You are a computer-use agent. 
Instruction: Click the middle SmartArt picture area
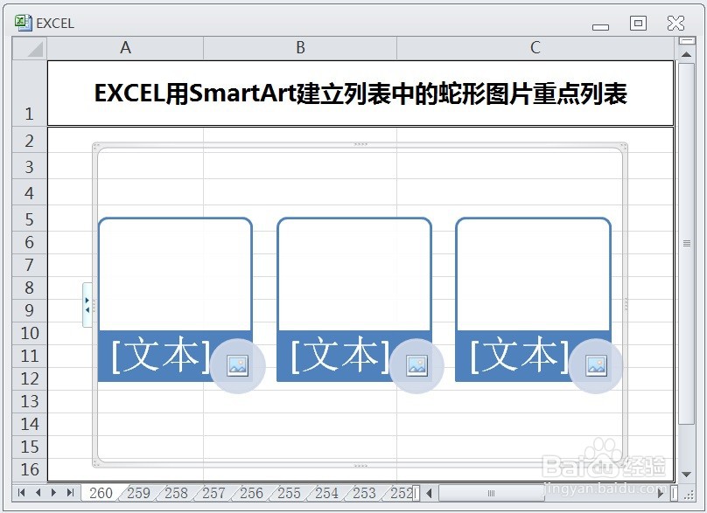coord(354,274)
